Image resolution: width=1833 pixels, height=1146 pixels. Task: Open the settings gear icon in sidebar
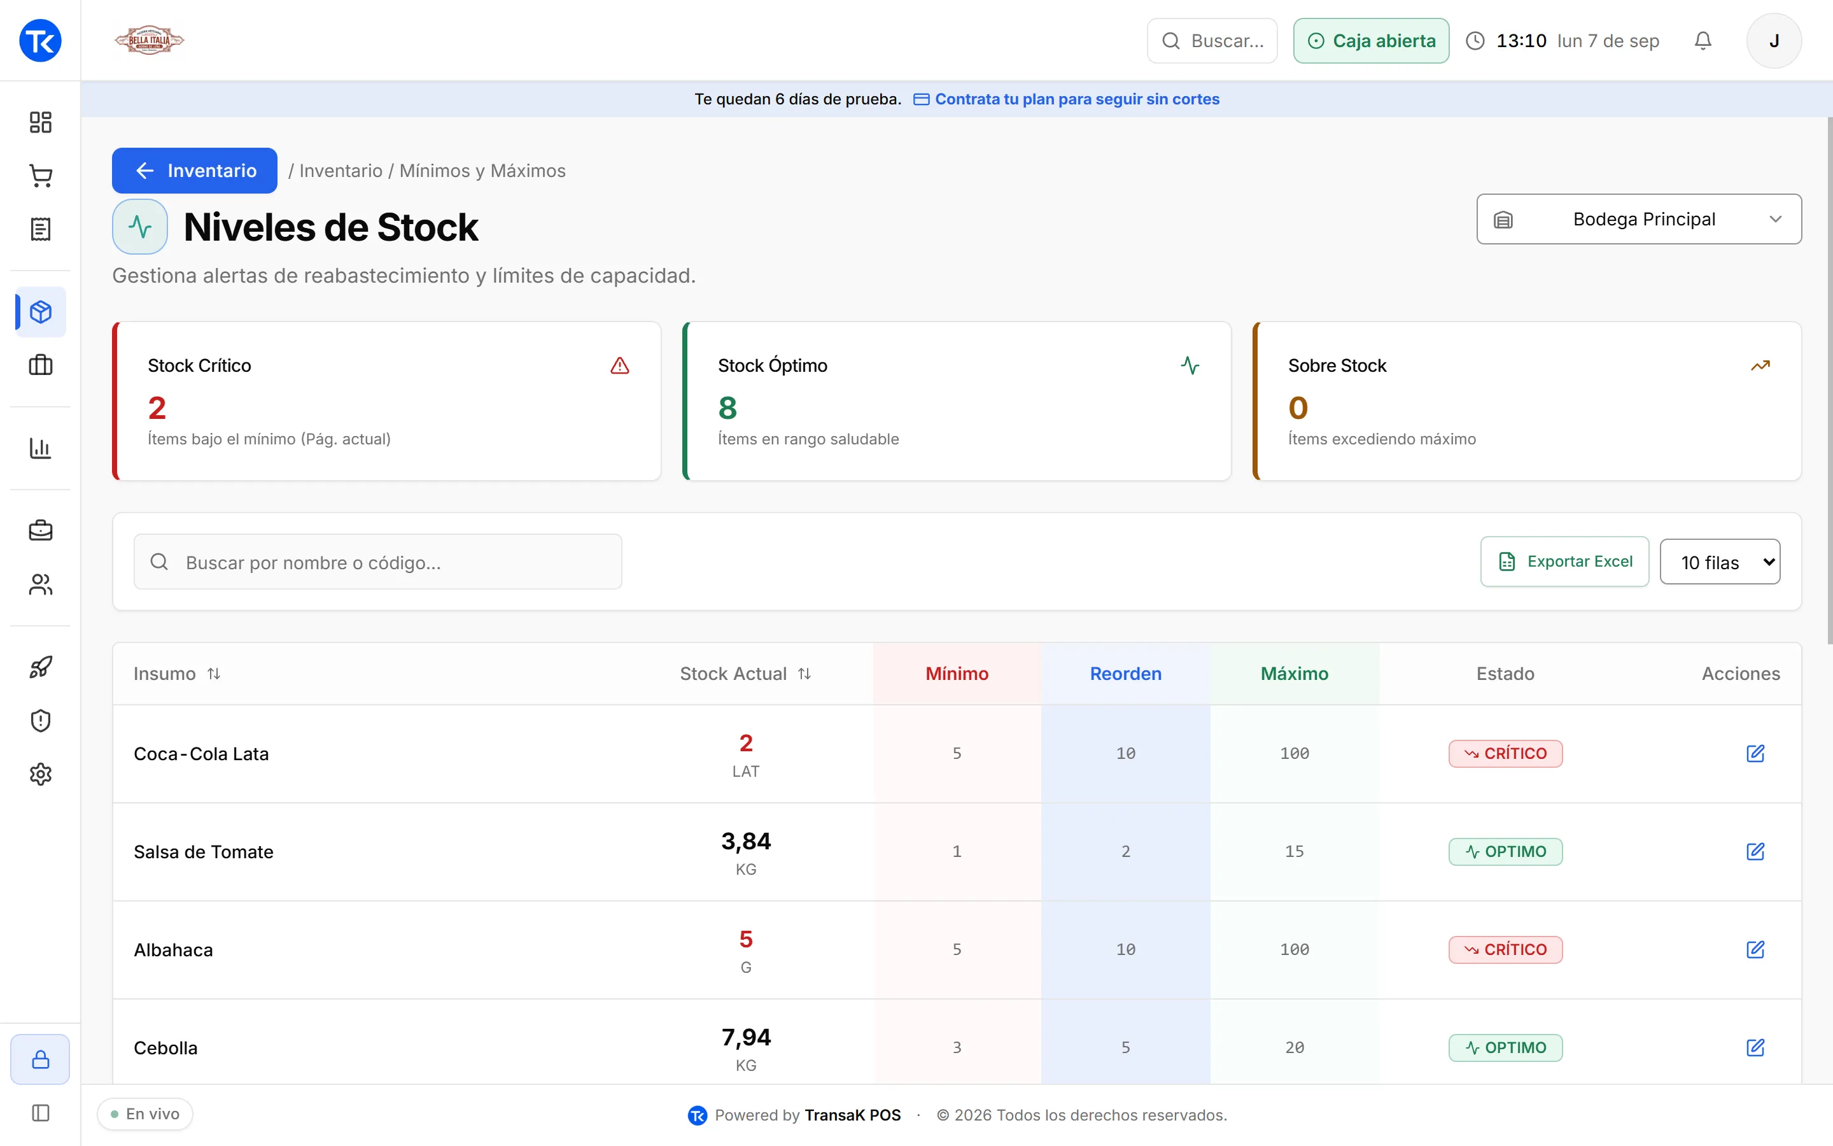tap(40, 774)
